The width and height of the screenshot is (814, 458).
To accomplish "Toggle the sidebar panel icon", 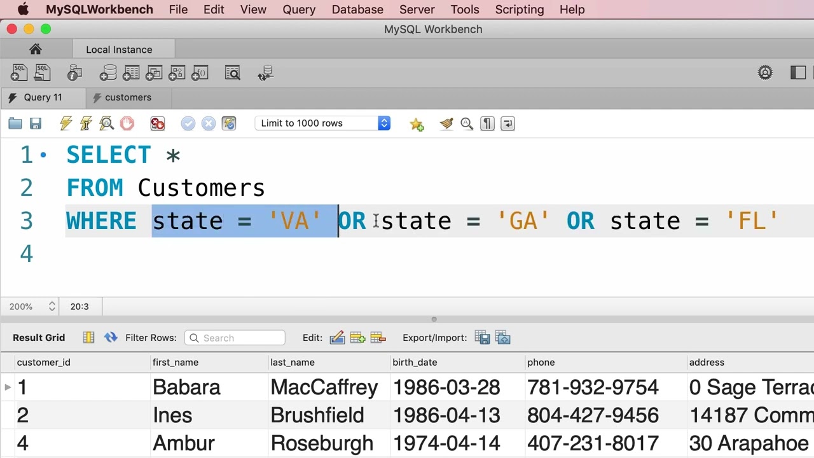I will pos(798,73).
